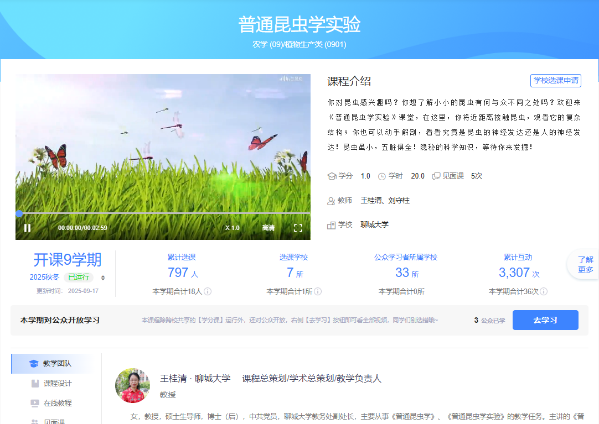Click the 聊城大学 school name link

[x=374, y=224]
